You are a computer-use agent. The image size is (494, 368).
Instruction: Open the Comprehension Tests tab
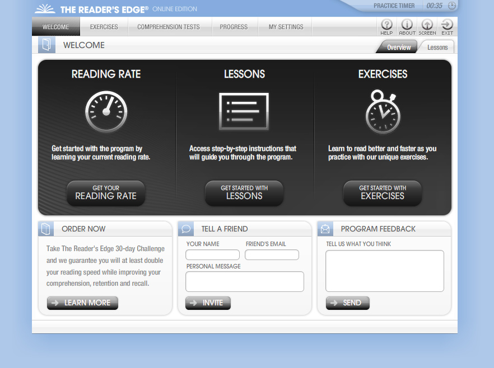point(169,27)
